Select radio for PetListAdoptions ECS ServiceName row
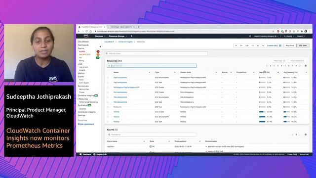The image size is (316, 178). click(108, 97)
